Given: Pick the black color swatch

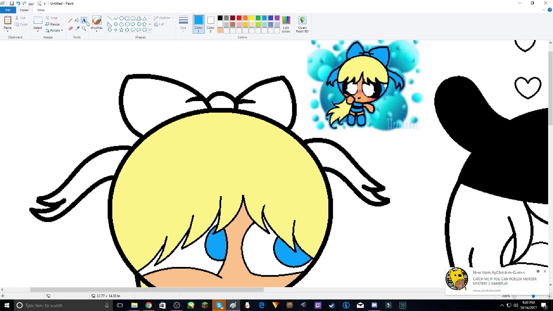Looking at the screenshot, I should [220, 18].
